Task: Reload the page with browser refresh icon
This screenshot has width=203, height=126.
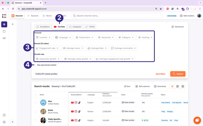Action: 13,9
